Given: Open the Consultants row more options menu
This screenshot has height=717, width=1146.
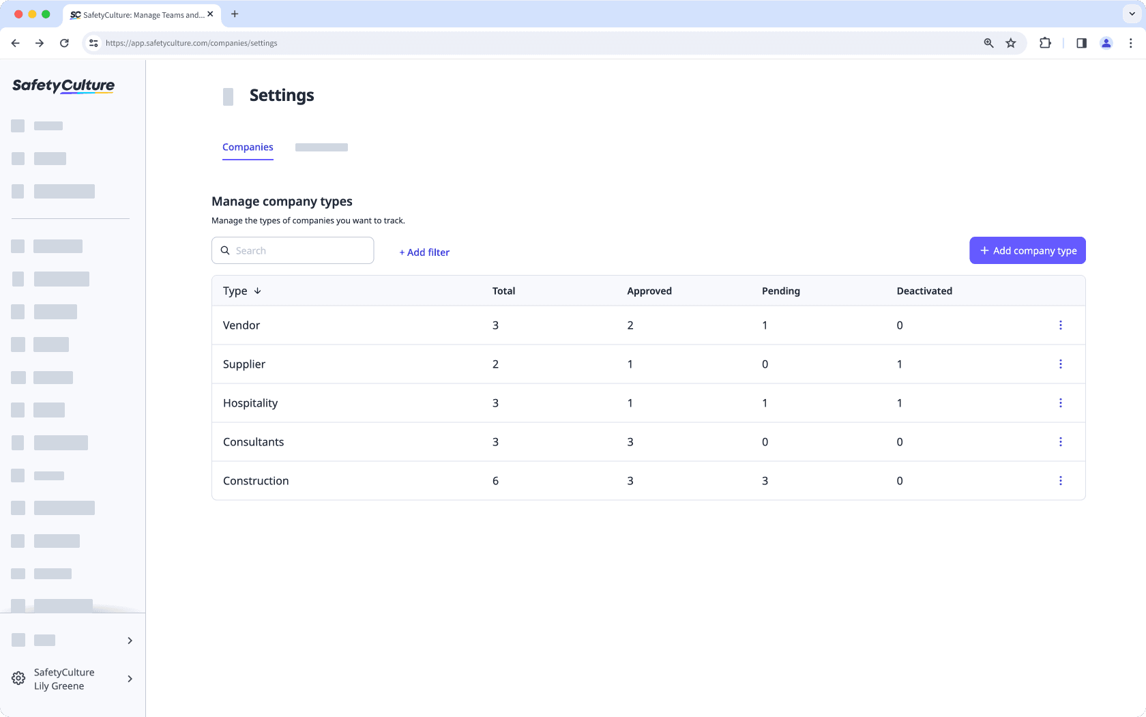Looking at the screenshot, I should 1060,442.
